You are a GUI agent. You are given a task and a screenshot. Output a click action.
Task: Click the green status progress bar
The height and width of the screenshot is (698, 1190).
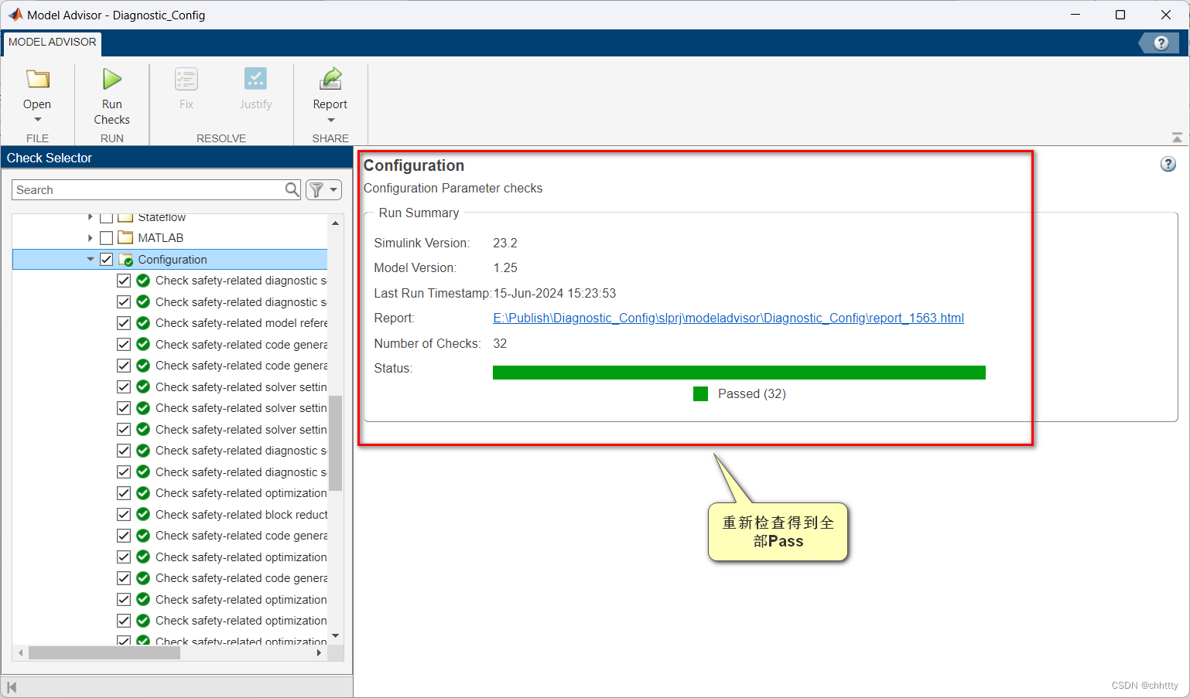point(739,373)
